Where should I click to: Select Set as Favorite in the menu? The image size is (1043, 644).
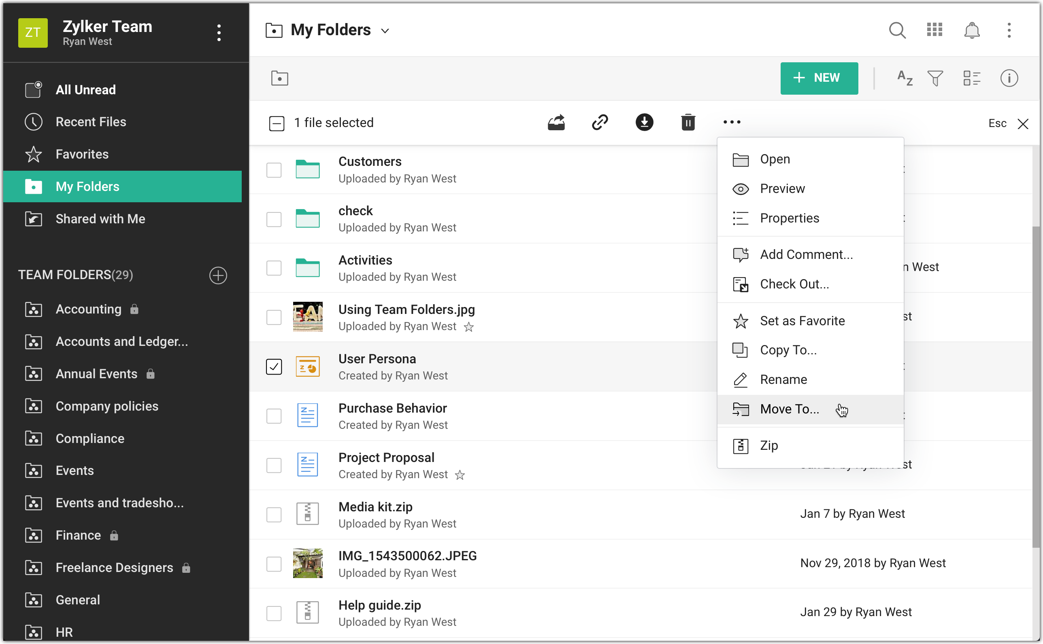pyautogui.click(x=802, y=321)
